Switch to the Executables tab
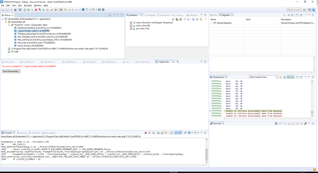Image resolution: width=318 pixels, height=173 pixels. coord(49,133)
